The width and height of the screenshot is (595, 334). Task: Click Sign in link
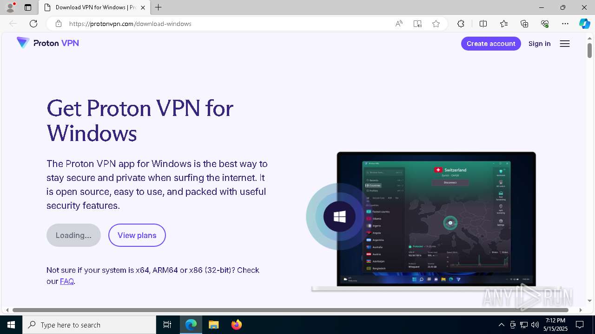(539, 44)
